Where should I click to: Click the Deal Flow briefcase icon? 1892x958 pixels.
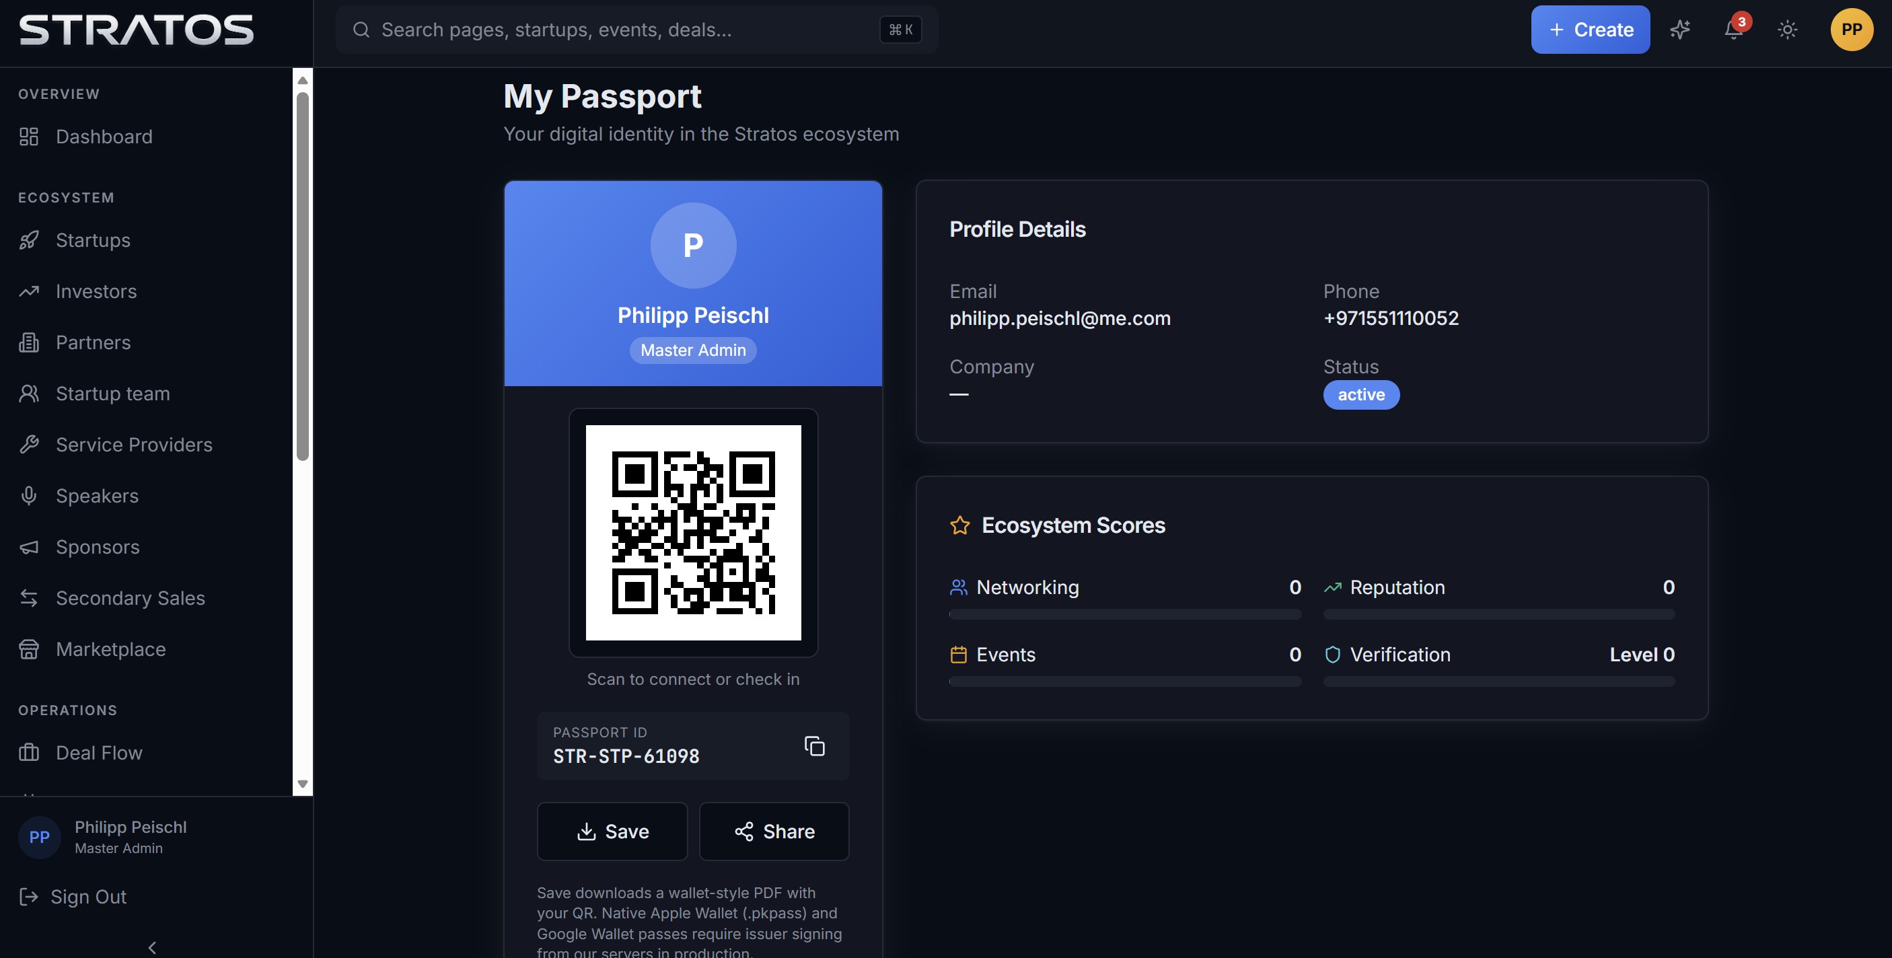click(29, 753)
